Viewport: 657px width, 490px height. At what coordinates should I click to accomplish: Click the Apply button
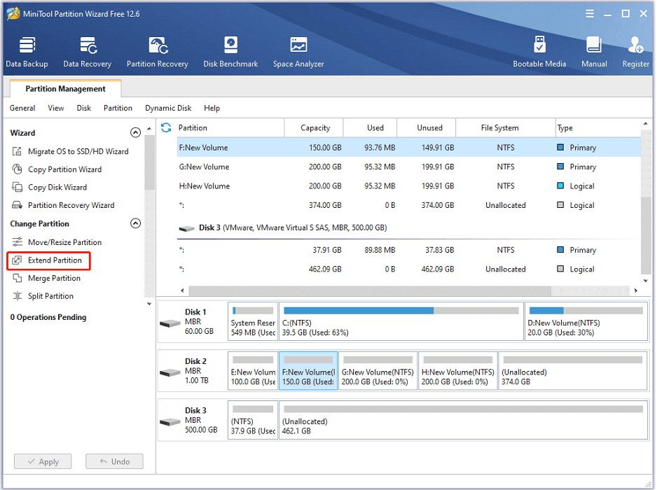(43, 461)
